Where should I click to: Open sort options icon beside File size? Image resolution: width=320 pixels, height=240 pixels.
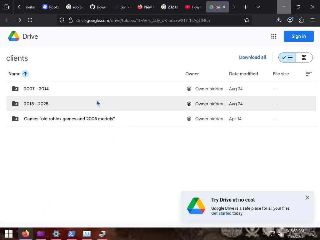[x=309, y=74]
